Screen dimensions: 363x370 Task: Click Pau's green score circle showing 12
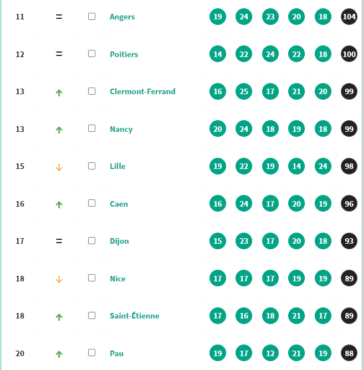(x=270, y=353)
